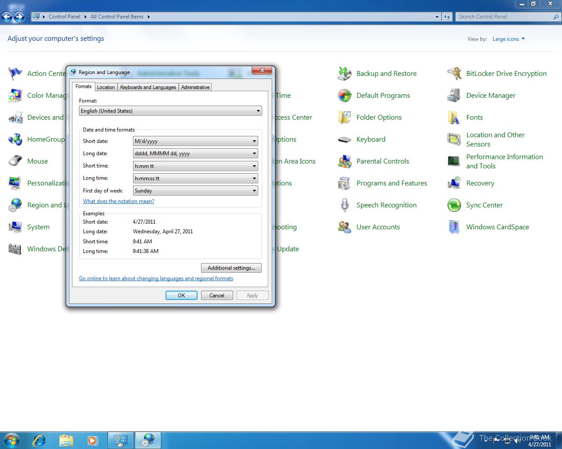Open Sync Center icon
The image size is (562, 449).
454,205
